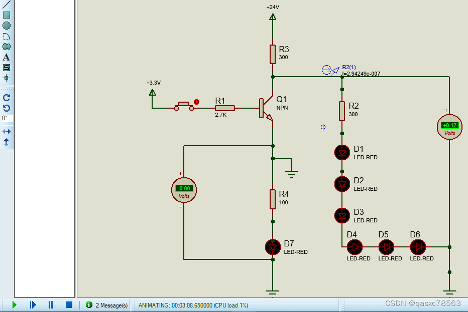Select the 2D symbol tool
Viewport: 468px width, 312px height.
pyautogui.click(x=6, y=68)
